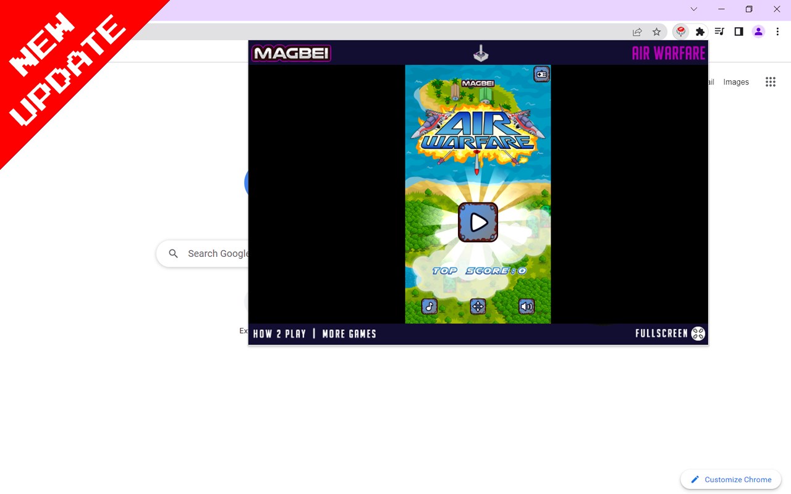This screenshot has width=791, height=494.
Task: Start the Air Warfare game with play button
Action: click(478, 222)
